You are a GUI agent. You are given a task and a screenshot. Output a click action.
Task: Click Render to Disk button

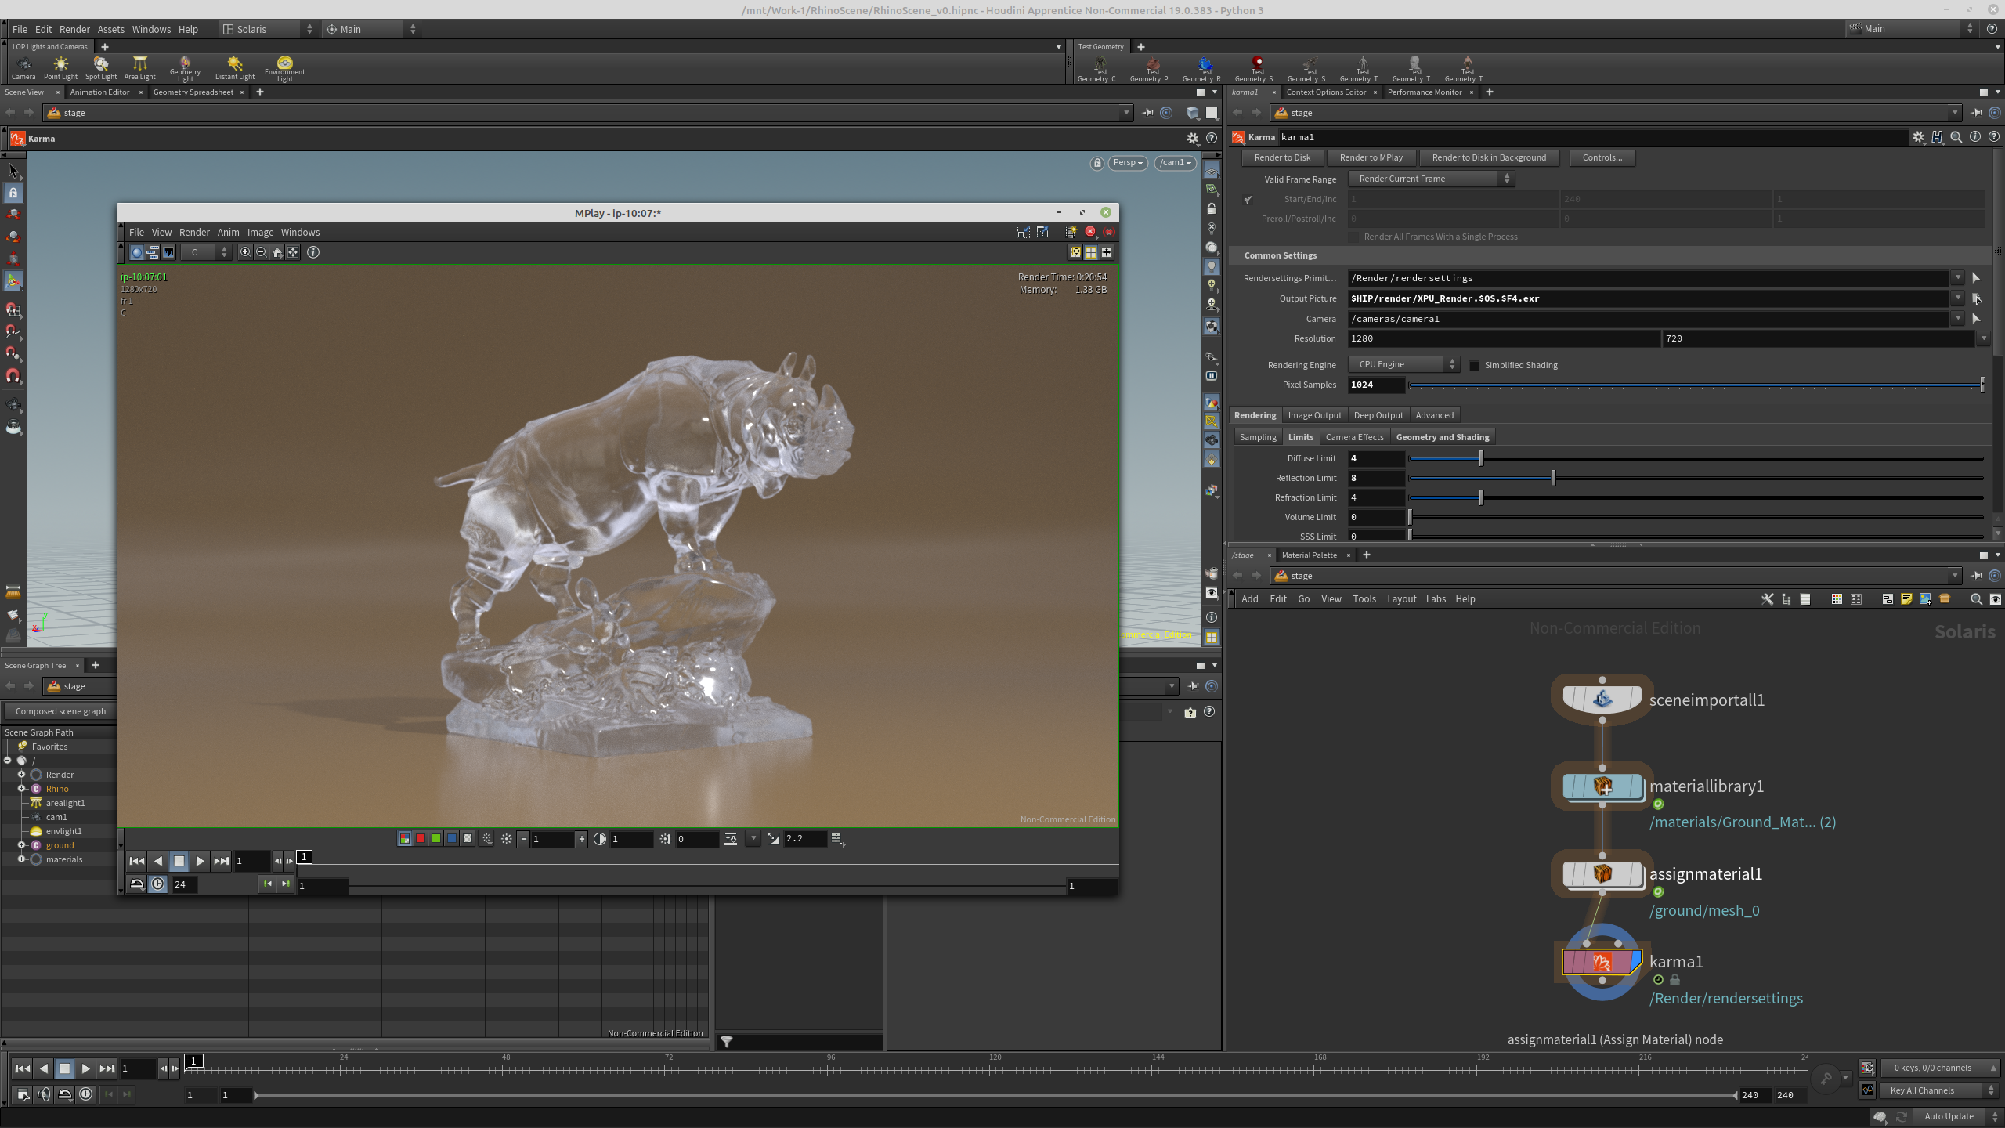(x=1282, y=157)
